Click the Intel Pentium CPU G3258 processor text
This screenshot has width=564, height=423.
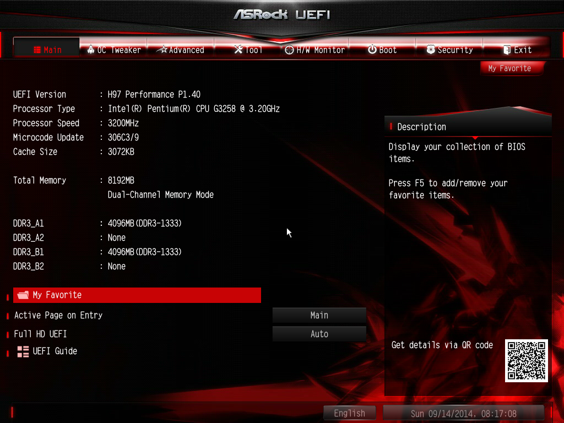click(193, 109)
